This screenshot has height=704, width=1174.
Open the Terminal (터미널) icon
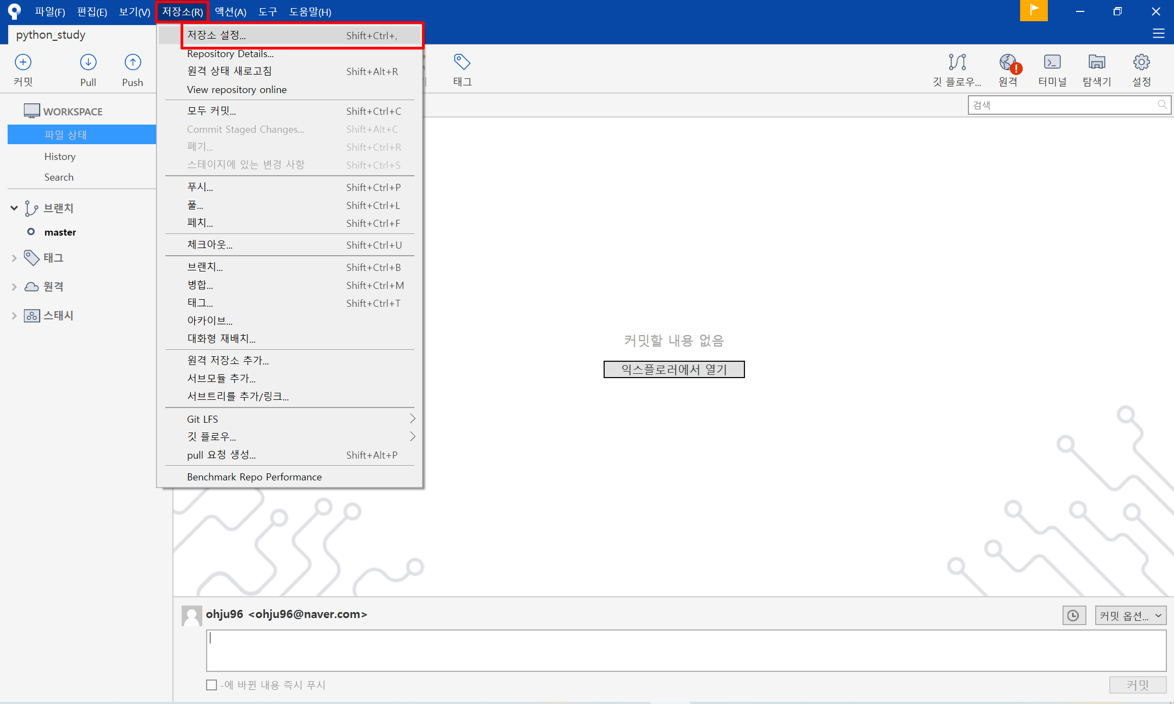coord(1052,63)
